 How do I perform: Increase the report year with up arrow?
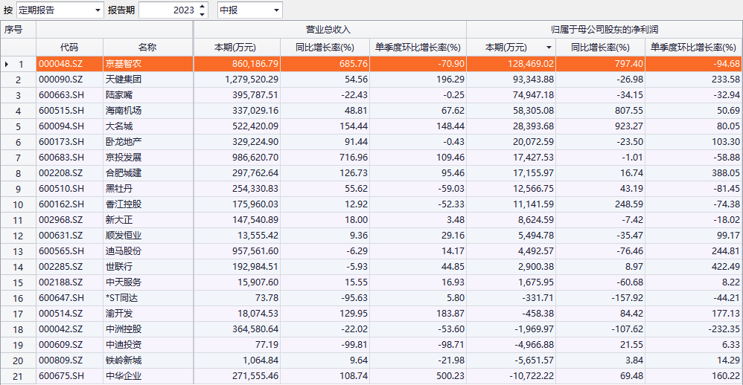[203, 7]
